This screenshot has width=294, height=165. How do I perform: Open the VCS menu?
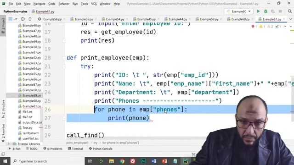(94, 4)
